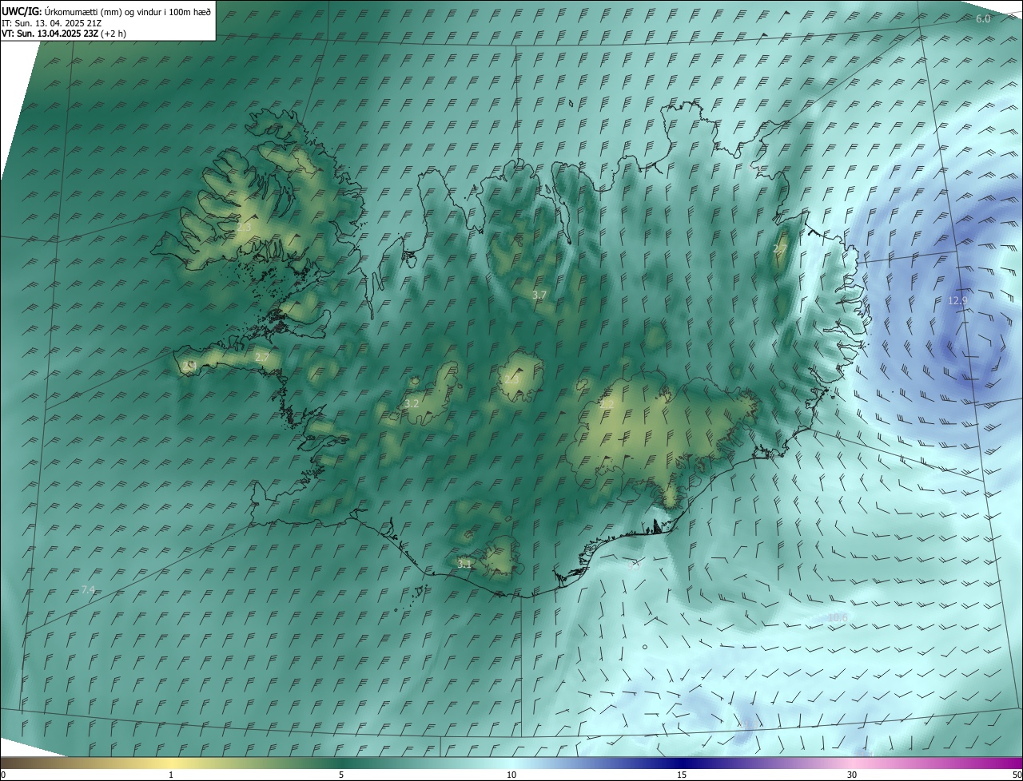Click the '30' tick on the color scale

click(x=852, y=775)
